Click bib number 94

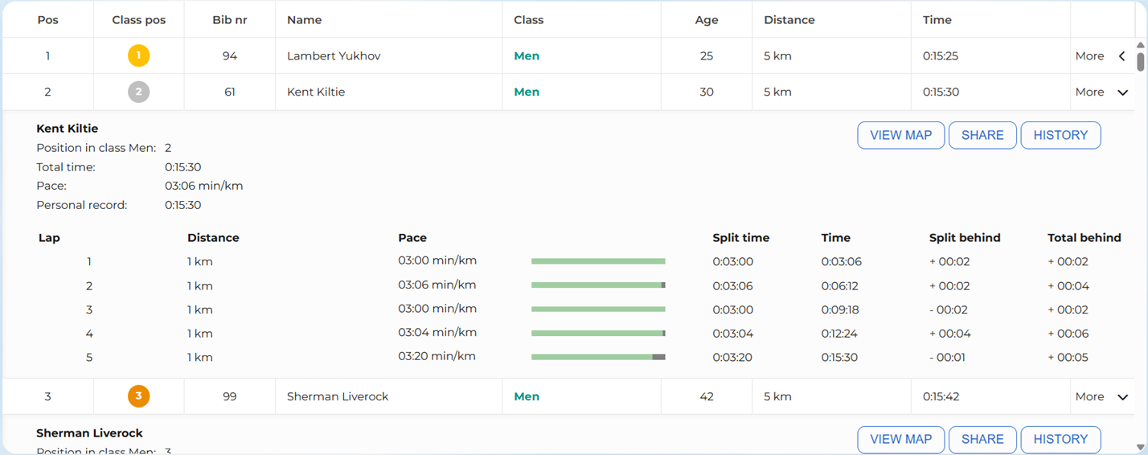229,56
